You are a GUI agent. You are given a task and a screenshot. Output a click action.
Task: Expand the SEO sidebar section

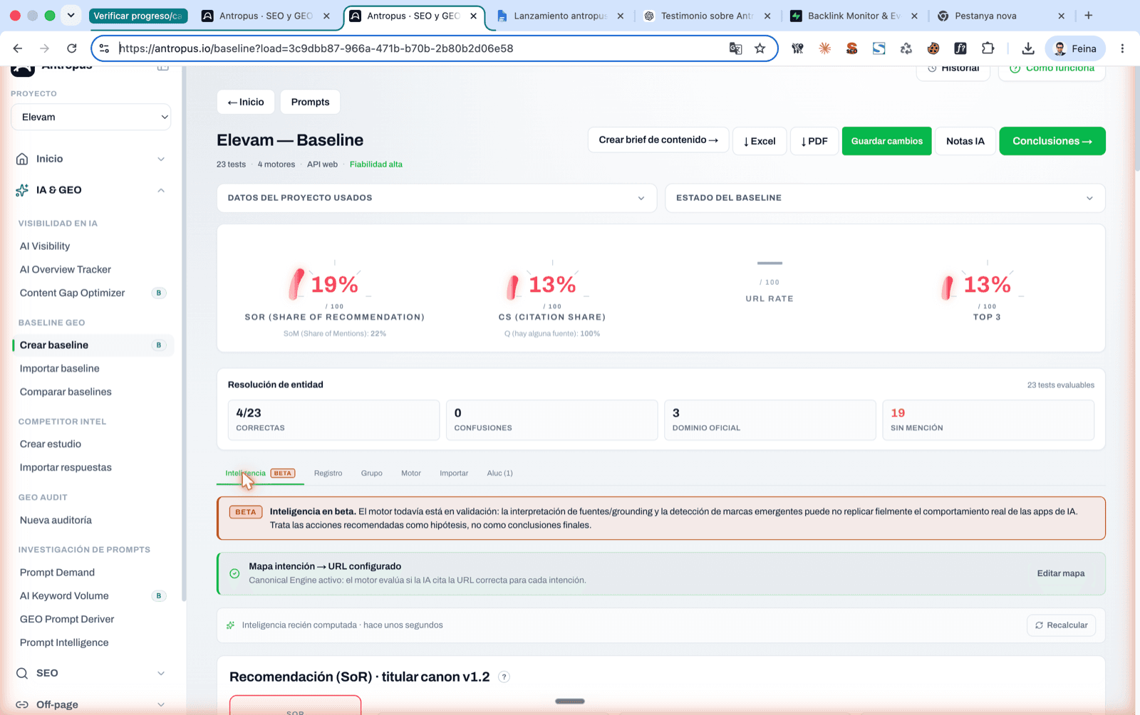161,673
